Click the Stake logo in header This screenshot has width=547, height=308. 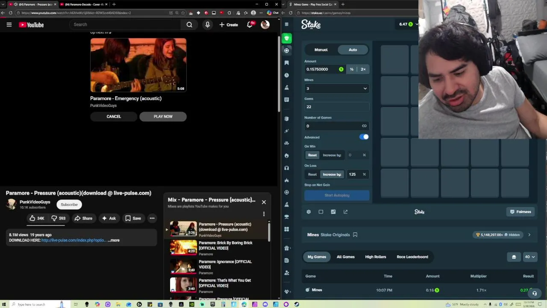point(311,25)
